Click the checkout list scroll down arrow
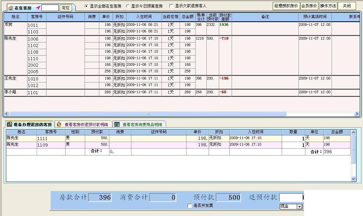Image resolution: width=363 pixels, height=216 pixels. [x=353, y=179]
